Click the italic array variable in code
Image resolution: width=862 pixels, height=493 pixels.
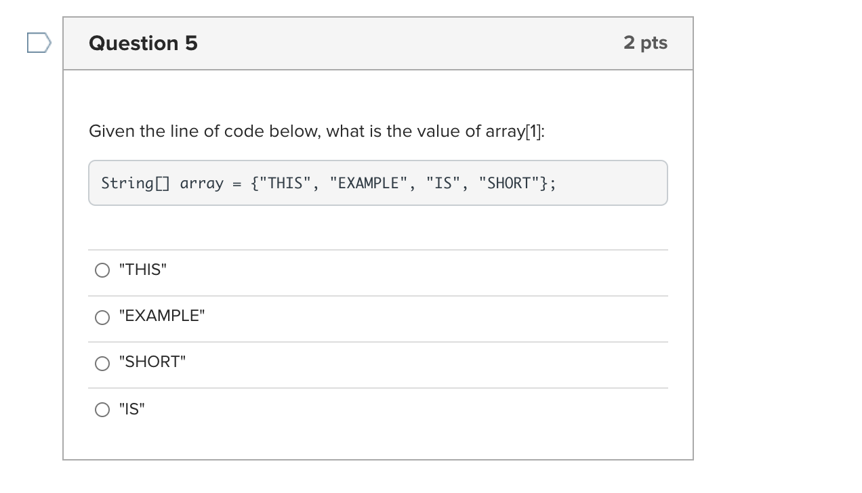201,184
